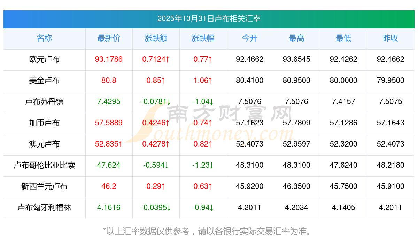
Task: Click 欧元卢布 lowest value 92.4262
Action: click(343, 59)
